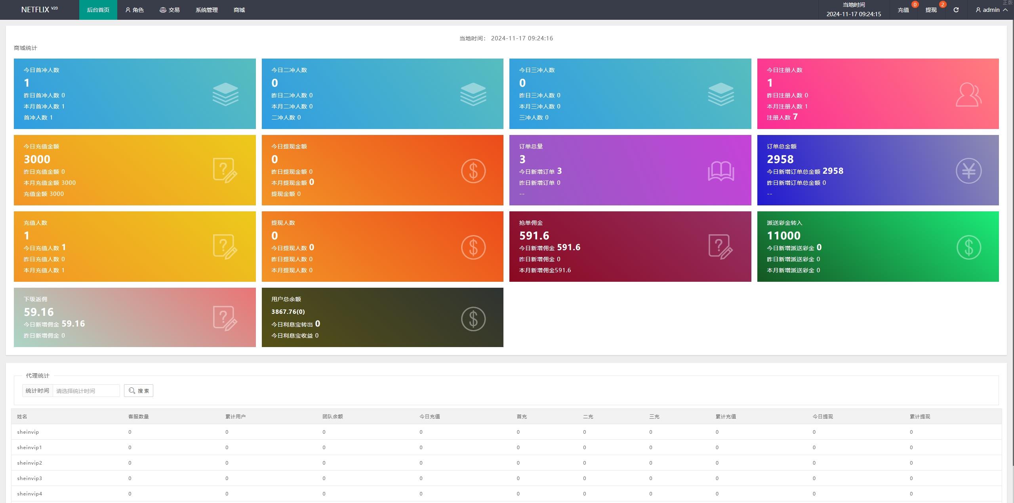Click dollar icon on 用户总余额 card
Screen dimensions: 1014x503
473,319
